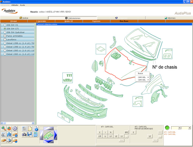193x147 pixels.
Task: Open the Modelo C/E tab
Action: click(69, 21)
